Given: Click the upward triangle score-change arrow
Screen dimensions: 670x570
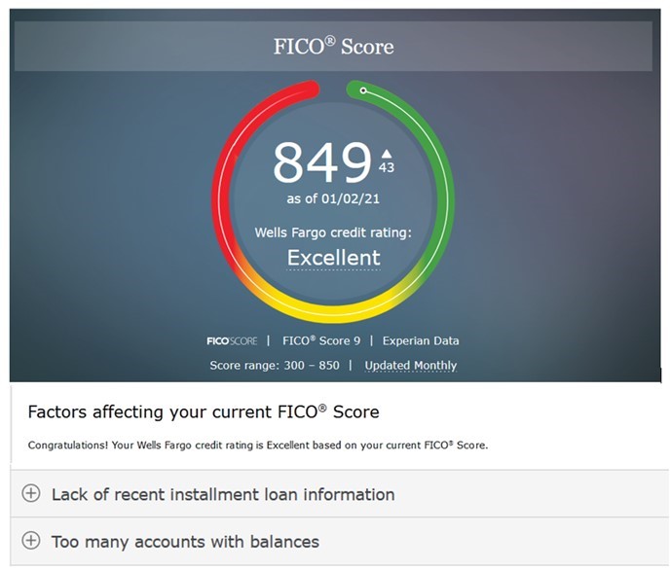Looking at the screenshot, I should (x=386, y=153).
